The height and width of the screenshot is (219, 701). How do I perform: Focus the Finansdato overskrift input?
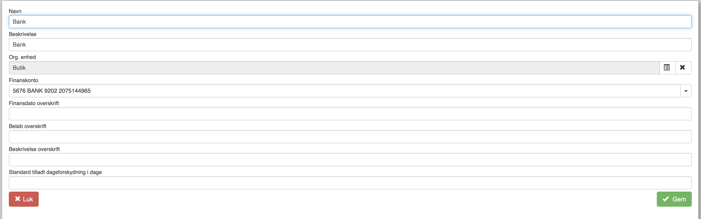pyautogui.click(x=350, y=114)
